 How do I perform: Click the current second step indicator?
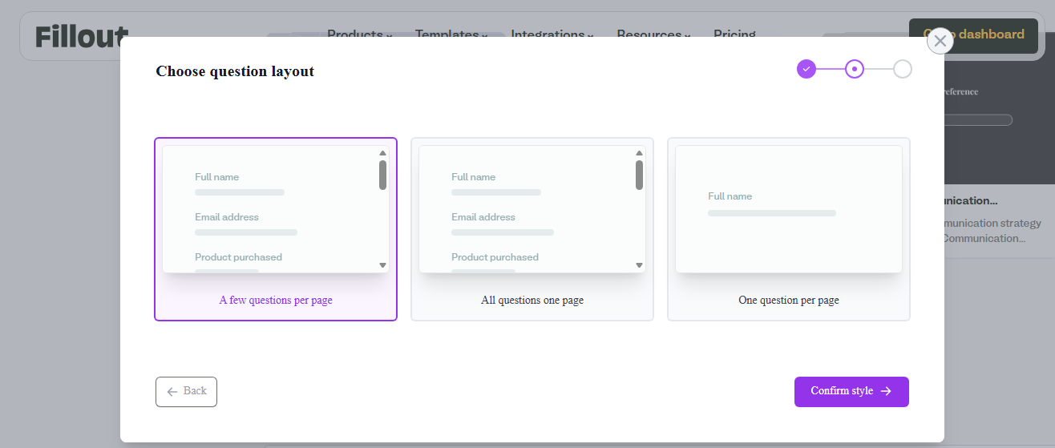click(855, 69)
